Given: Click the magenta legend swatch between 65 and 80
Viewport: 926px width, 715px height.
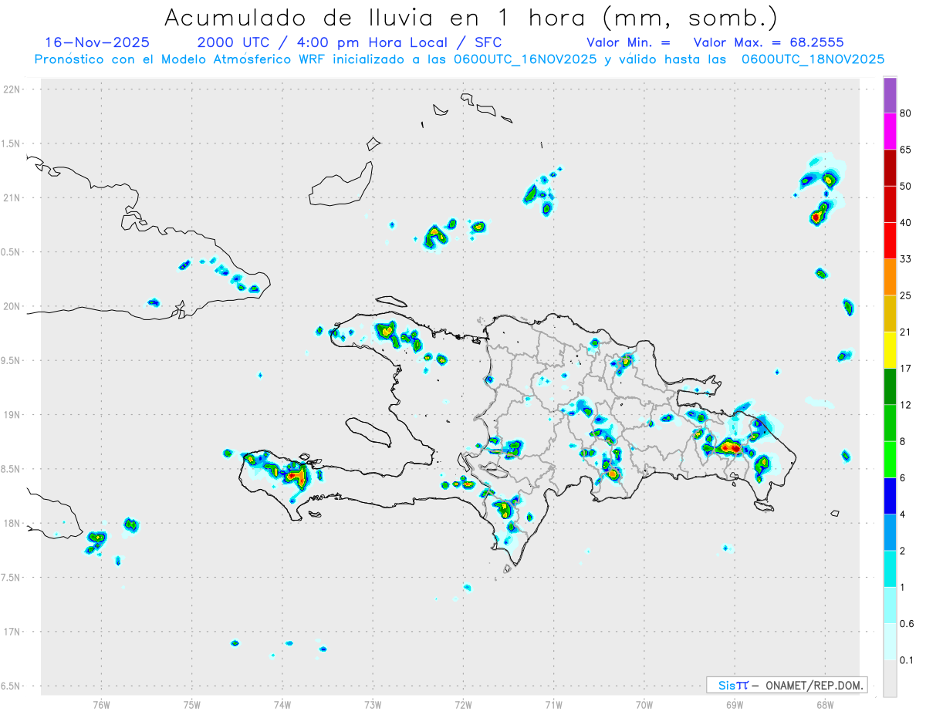Looking at the screenshot, I should (x=890, y=132).
